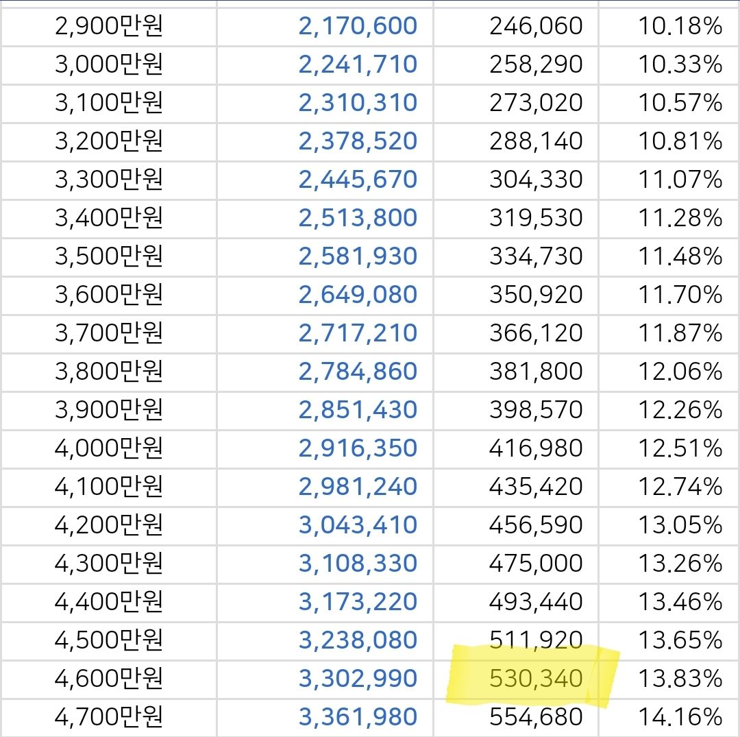
Task: Select the 3,200만원 row label
Action: click(109, 141)
